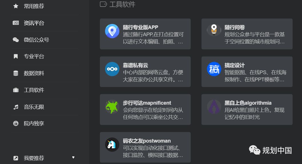Click the green splat icon of mapnificent
The height and width of the screenshot is (164, 302).
(x=112, y=107)
